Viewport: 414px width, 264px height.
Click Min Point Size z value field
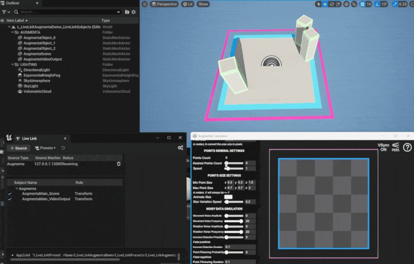pyautogui.click(x=252, y=182)
